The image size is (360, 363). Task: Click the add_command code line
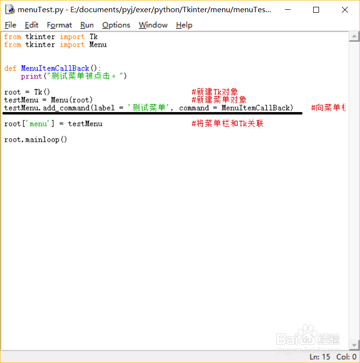[149, 108]
